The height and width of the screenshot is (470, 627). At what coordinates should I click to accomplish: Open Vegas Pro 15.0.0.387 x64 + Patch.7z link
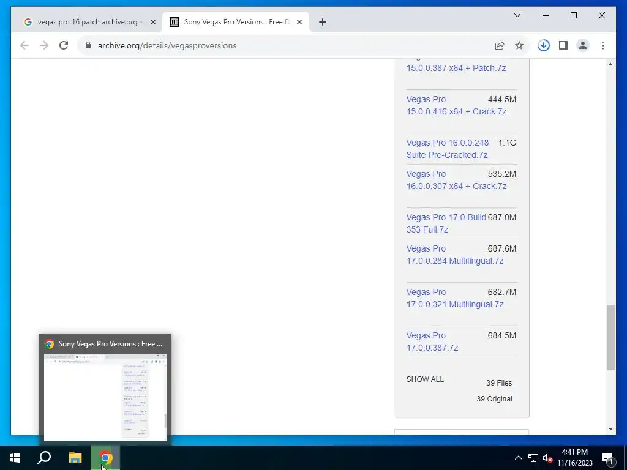point(456,68)
